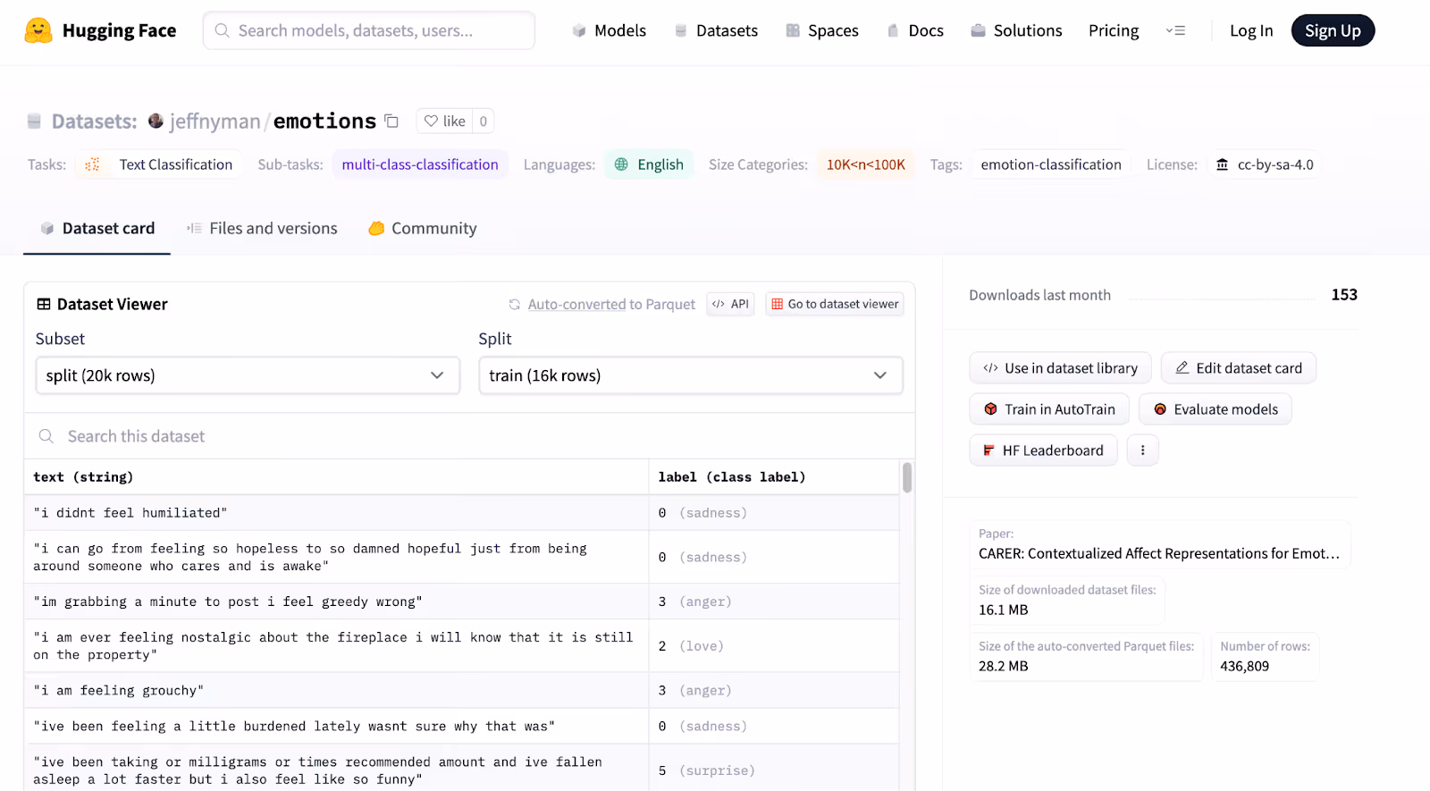Click the Dataset Viewer table icon

click(x=43, y=304)
